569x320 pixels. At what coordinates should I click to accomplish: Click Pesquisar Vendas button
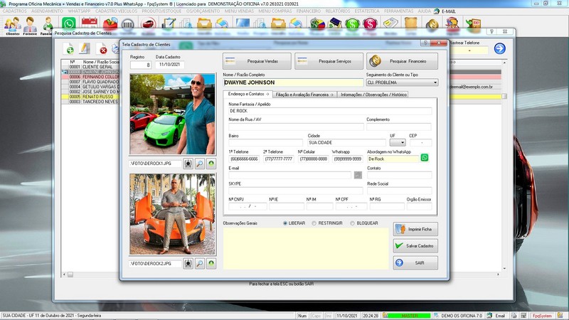click(x=257, y=61)
